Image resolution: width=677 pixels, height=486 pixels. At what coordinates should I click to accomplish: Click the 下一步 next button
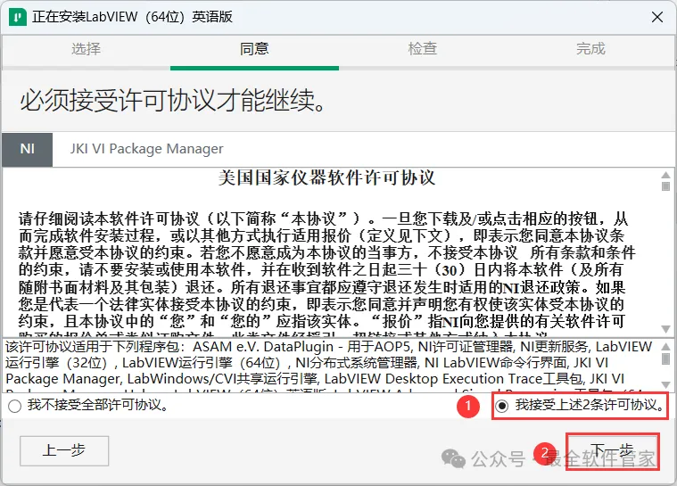point(612,451)
